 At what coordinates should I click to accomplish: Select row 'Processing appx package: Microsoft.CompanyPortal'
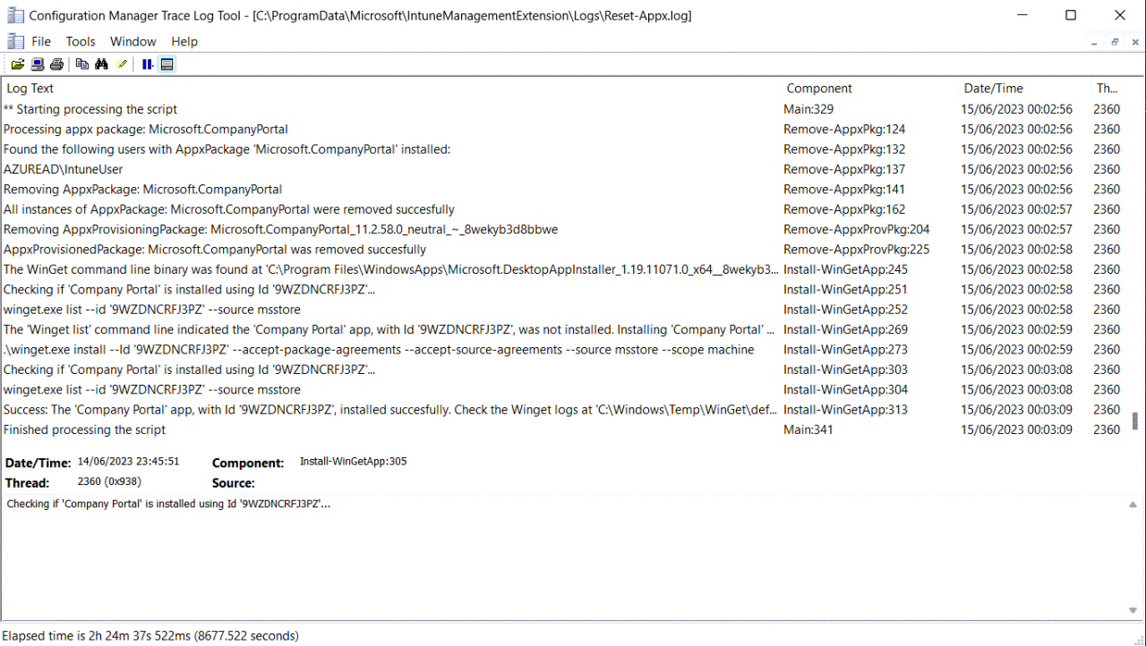click(x=564, y=129)
